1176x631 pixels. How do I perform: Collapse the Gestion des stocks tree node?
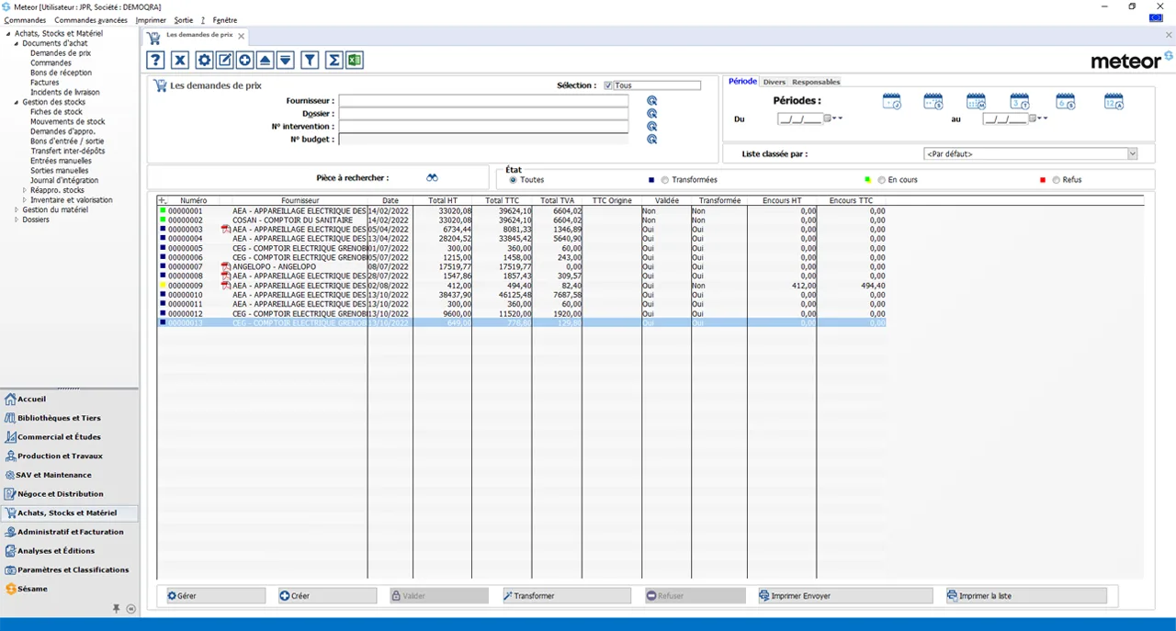(x=17, y=102)
